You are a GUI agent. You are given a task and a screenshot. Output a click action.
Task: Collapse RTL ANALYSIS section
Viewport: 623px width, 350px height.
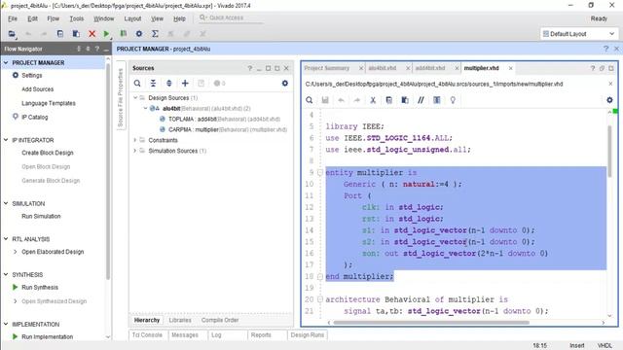tap(6, 239)
